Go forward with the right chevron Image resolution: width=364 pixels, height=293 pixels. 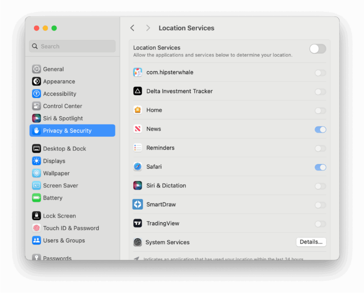click(x=148, y=28)
